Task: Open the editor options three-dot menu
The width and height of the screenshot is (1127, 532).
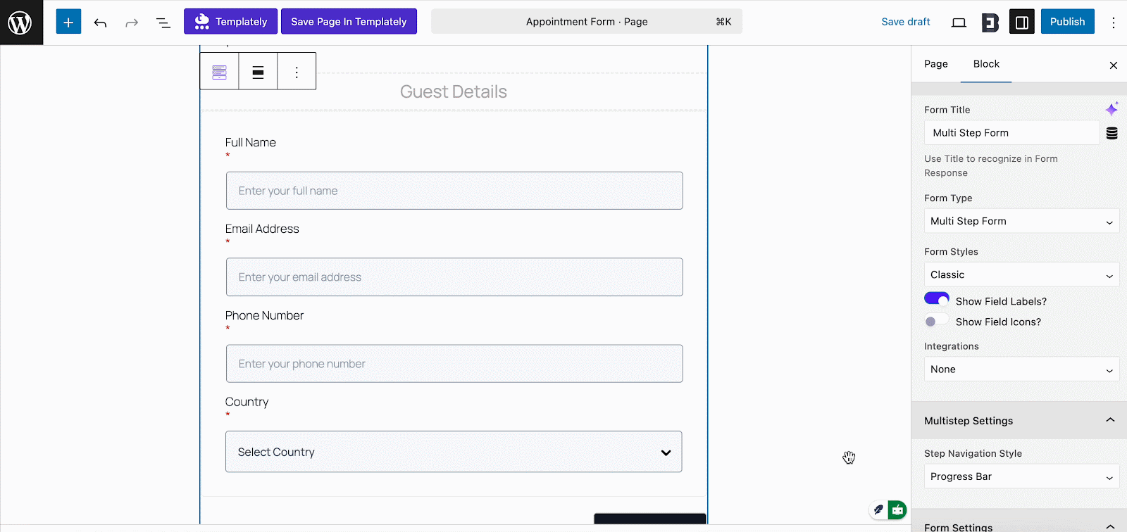Action: [1114, 23]
